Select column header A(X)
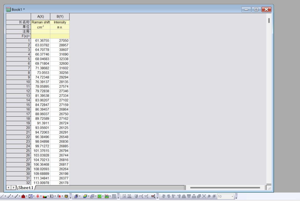 (41, 16)
